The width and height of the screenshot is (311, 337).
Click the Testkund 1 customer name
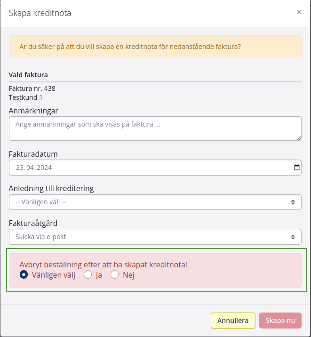[26, 97]
